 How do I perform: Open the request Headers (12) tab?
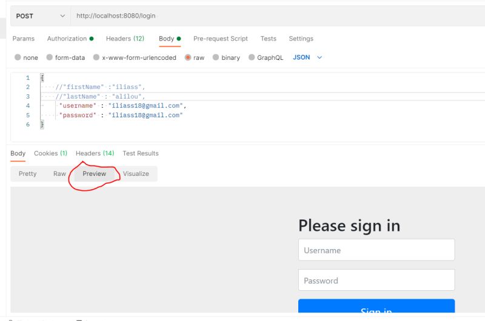[x=125, y=39]
